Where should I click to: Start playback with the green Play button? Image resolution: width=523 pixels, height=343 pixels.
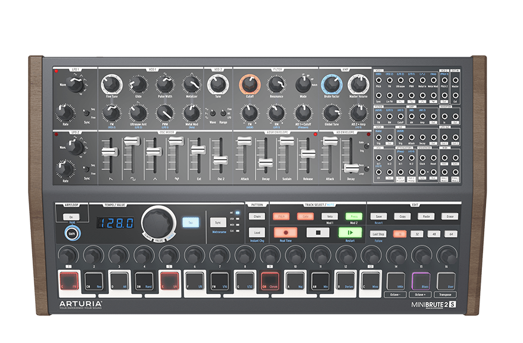350,232
